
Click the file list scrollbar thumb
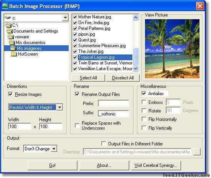tap(136, 56)
